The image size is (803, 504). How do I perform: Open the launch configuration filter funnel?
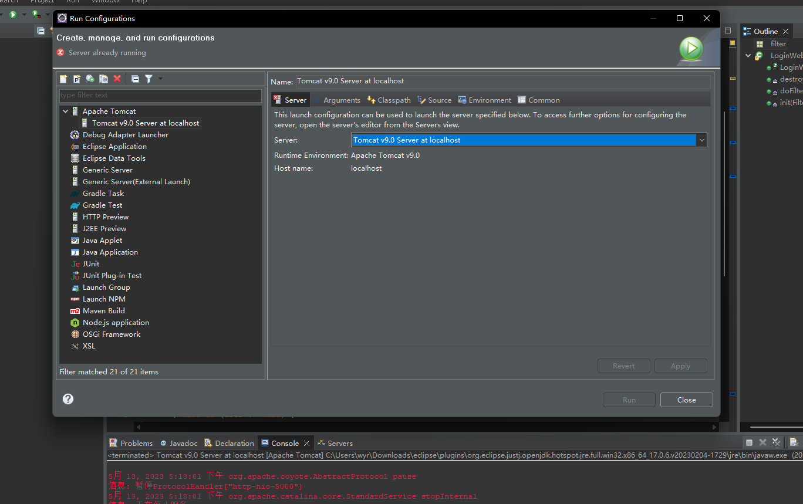[x=149, y=79]
